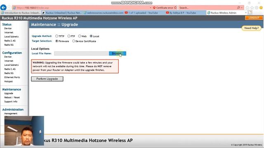Open Ethernet Ports configuration
The width and height of the screenshot is (264, 148).
point(12,77)
